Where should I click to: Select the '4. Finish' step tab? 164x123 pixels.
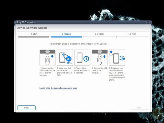132,34
